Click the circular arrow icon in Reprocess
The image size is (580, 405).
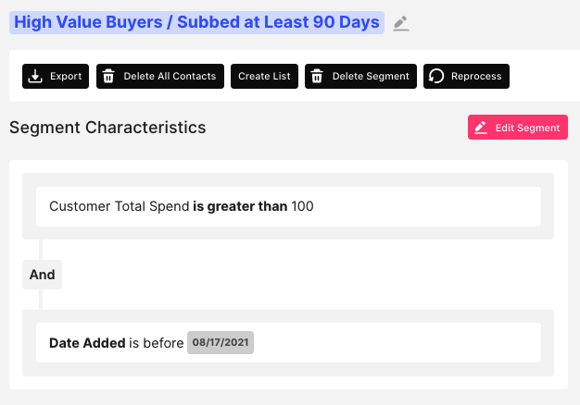436,76
